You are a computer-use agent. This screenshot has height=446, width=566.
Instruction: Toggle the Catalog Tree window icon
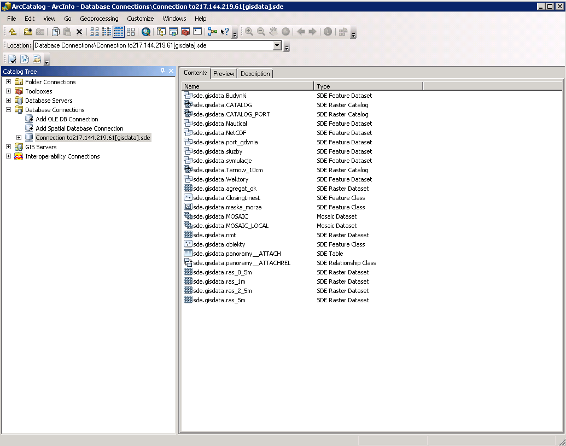(x=161, y=32)
